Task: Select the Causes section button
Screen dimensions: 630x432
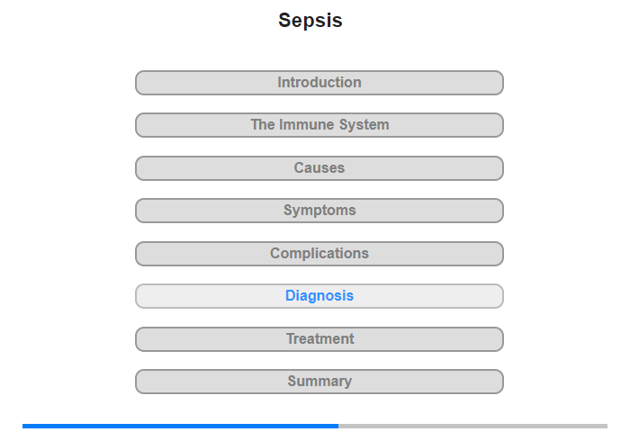Action: point(319,168)
